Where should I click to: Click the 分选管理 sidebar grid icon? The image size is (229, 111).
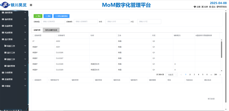pos(3,73)
